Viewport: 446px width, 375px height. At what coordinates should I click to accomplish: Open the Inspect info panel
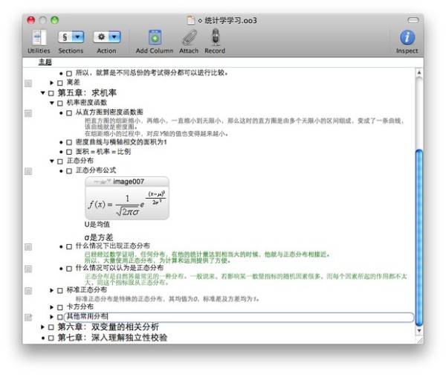tap(407, 38)
